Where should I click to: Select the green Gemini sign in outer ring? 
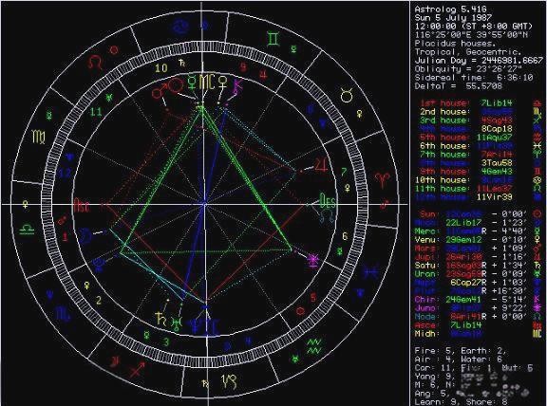click(x=273, y=39)
